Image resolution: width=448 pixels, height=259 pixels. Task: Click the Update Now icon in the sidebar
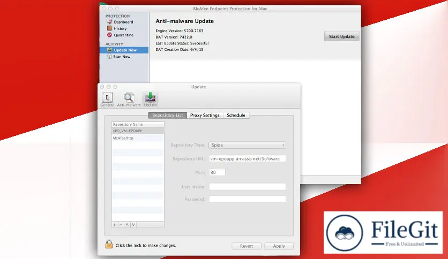[109, 50]
